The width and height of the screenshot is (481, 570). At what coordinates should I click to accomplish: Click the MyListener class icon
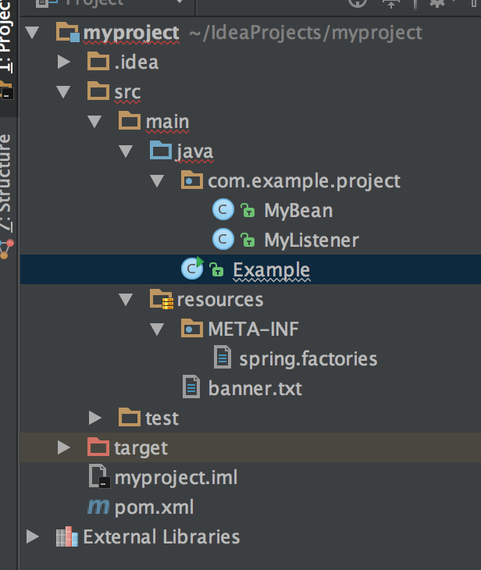coord(223,240)
